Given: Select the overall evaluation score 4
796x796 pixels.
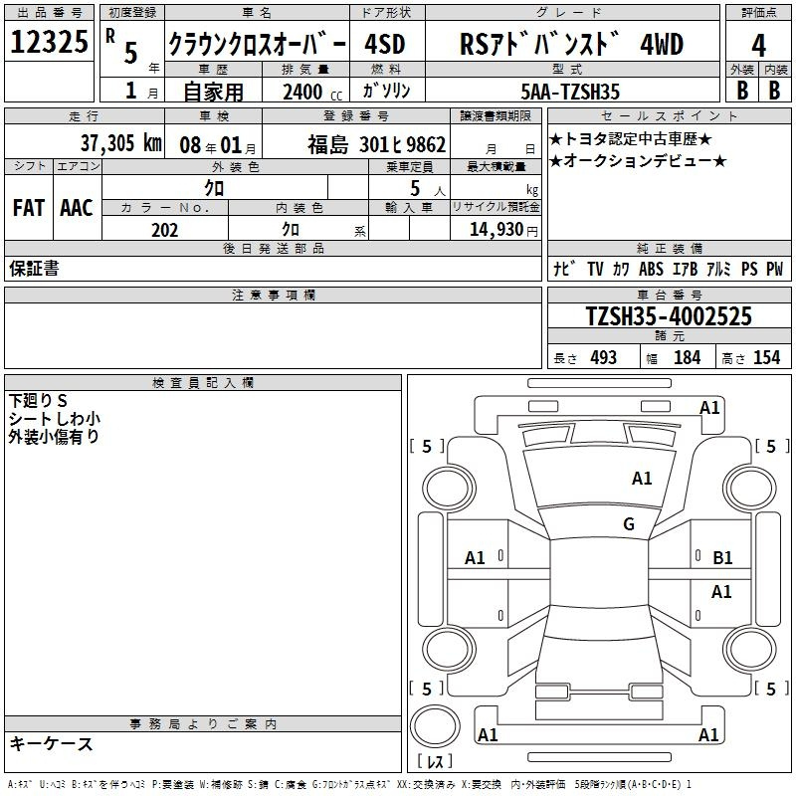Looking at the screenshot, I should click(x=758, y=46).
